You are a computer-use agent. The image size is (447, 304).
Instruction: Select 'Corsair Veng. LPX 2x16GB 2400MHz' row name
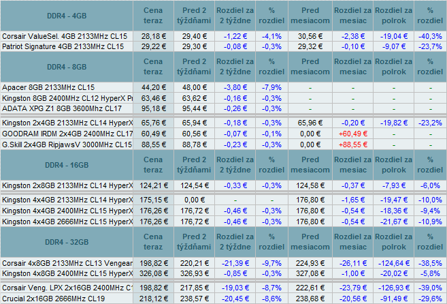click(x=67, y=288)
